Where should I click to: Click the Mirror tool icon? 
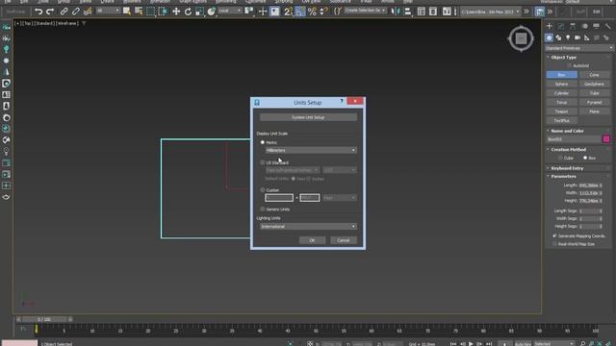coord(396,12)
